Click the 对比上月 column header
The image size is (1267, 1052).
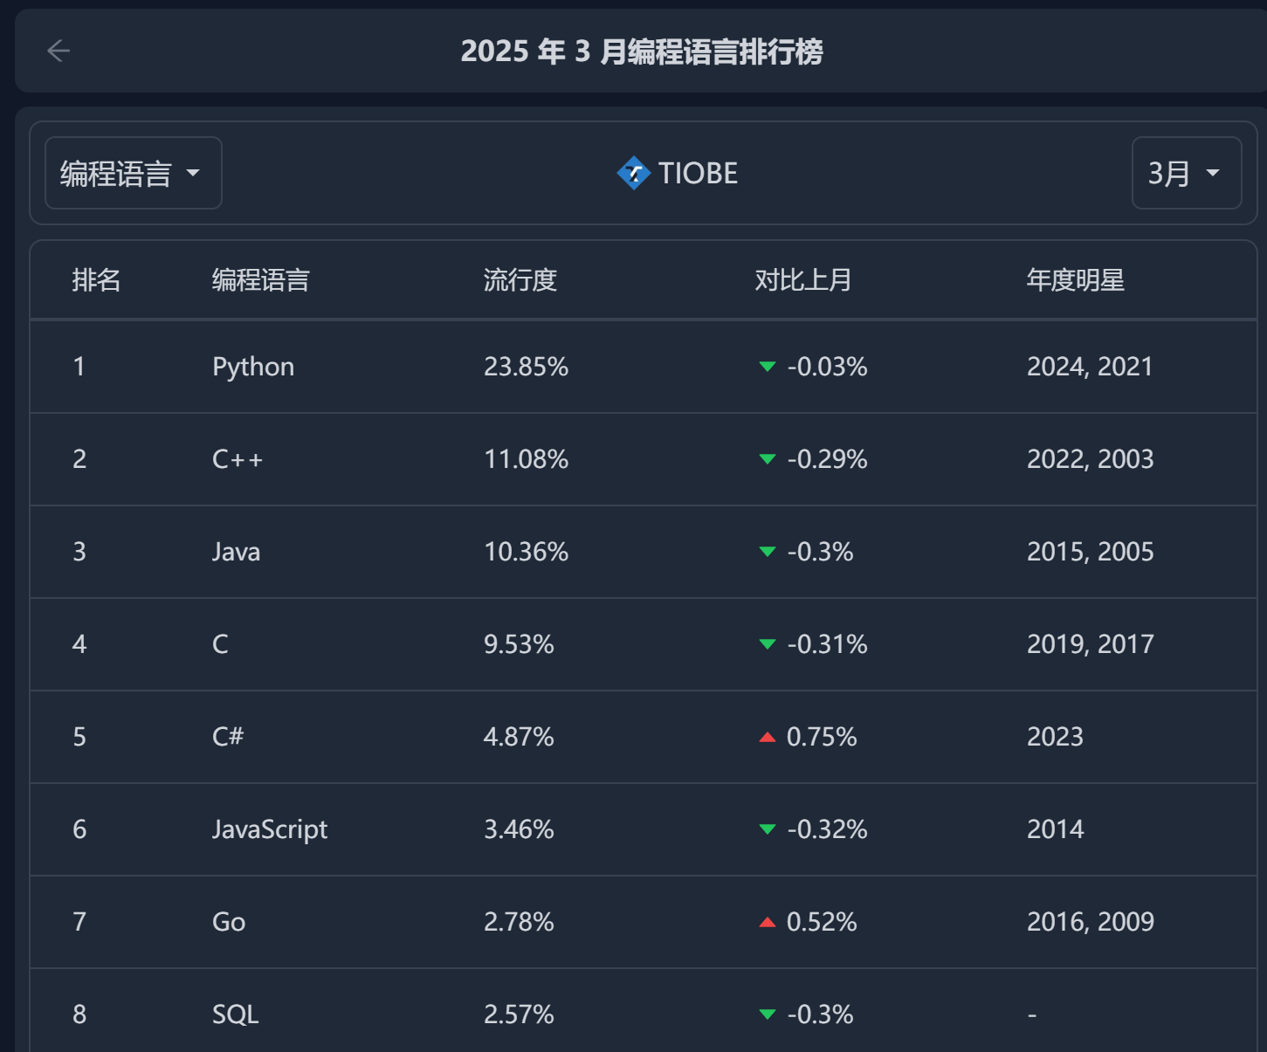[803, 280]
